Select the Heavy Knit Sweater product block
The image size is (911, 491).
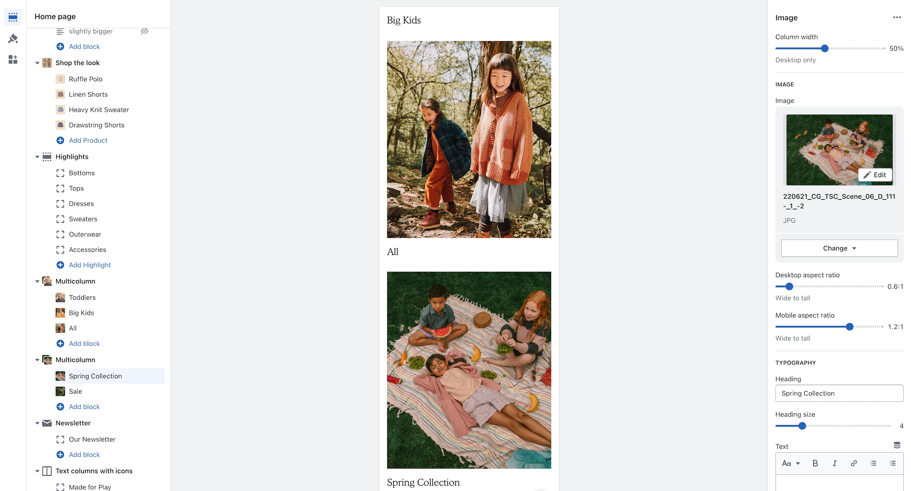100,110
